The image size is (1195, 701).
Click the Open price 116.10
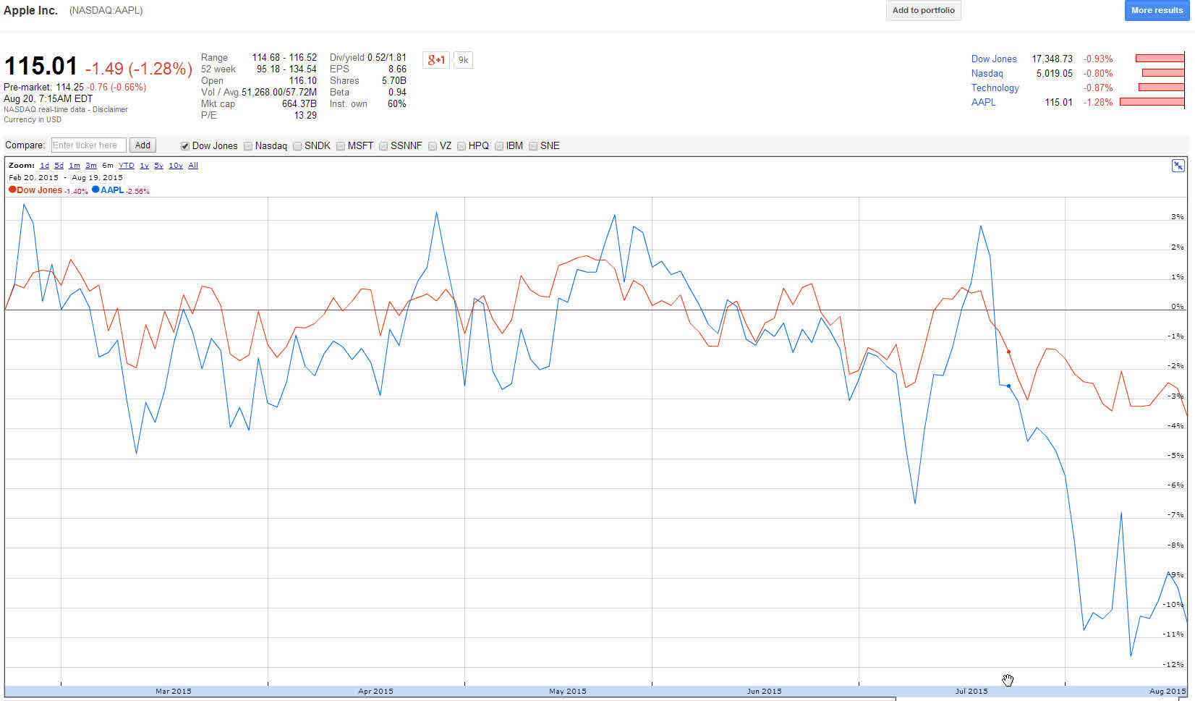coord(303,81)
